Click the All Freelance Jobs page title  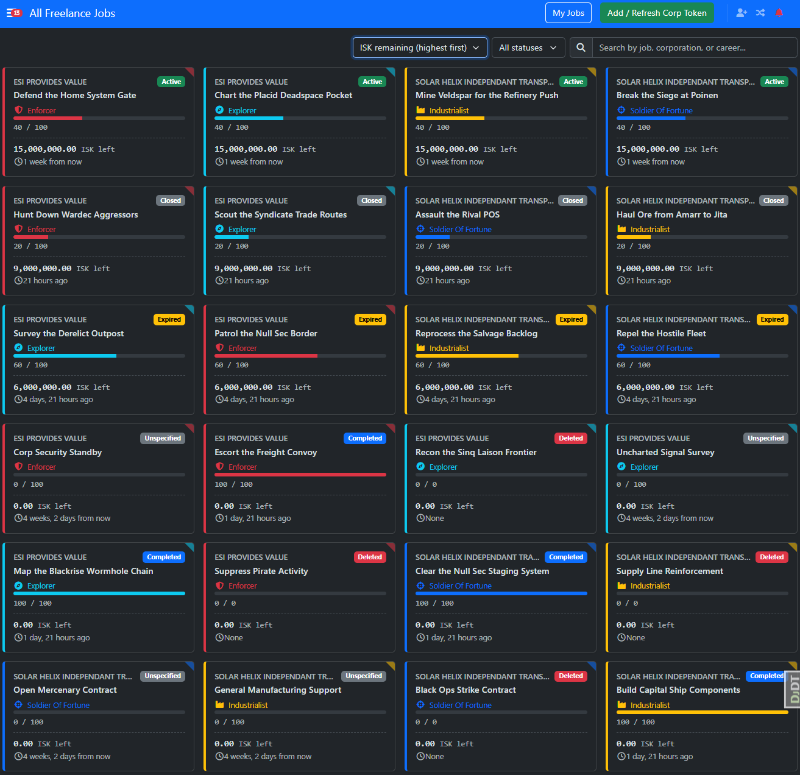pos(73,13)
